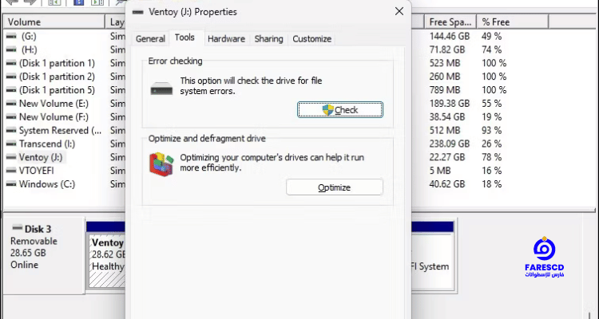Viewport: 599px width, 319px height.
Task: Click the 49 % free value
Action: tap(492, 36)
